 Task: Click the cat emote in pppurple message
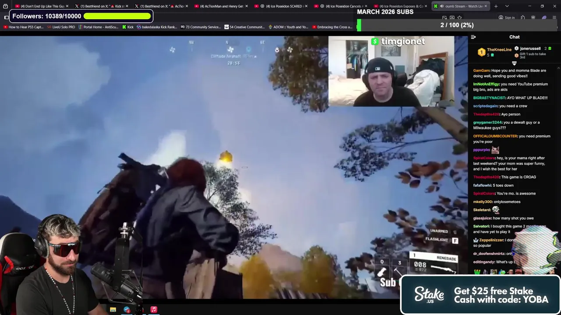tap(495, 150)
